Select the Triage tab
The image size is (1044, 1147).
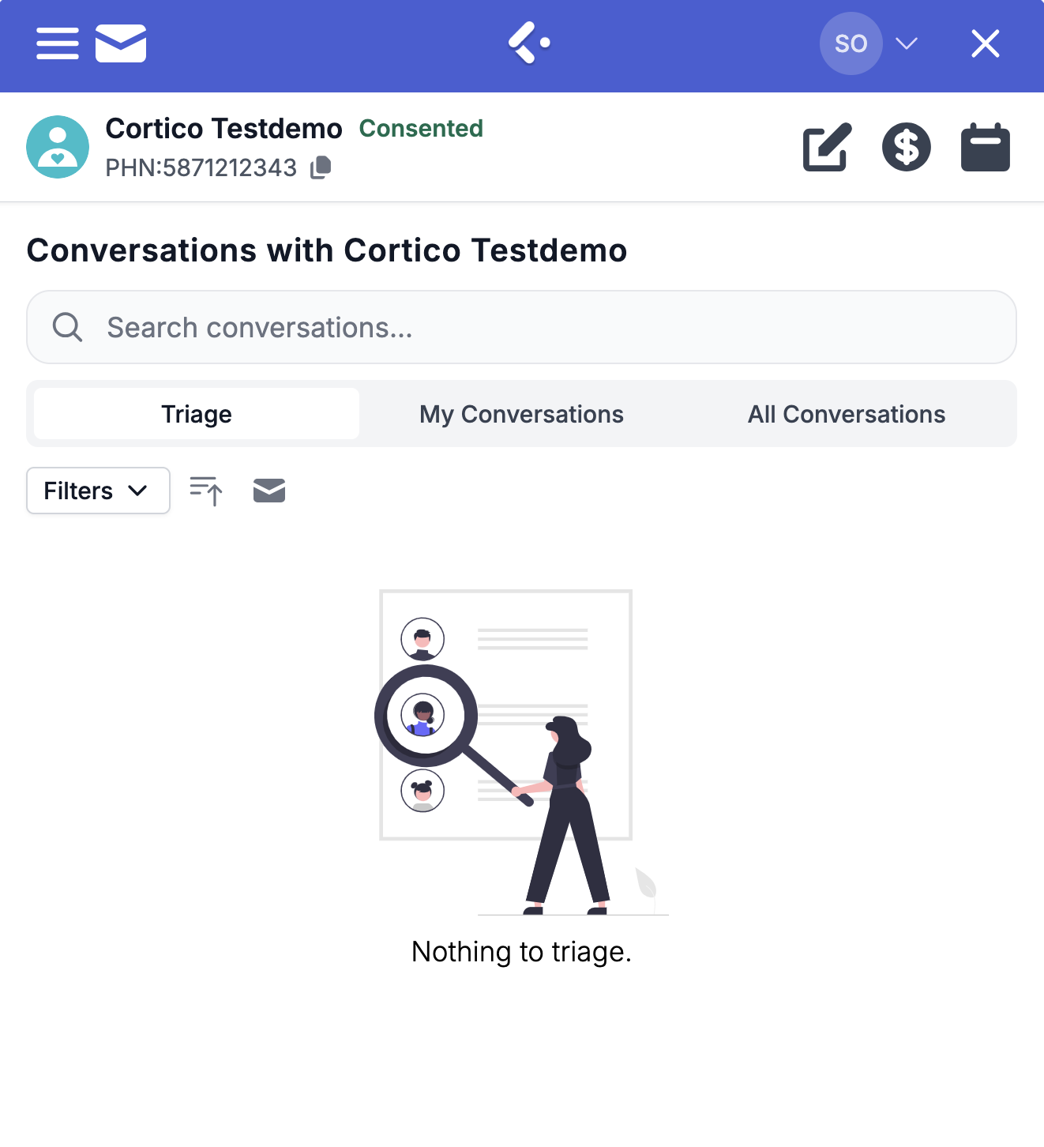tap(197, 414)
